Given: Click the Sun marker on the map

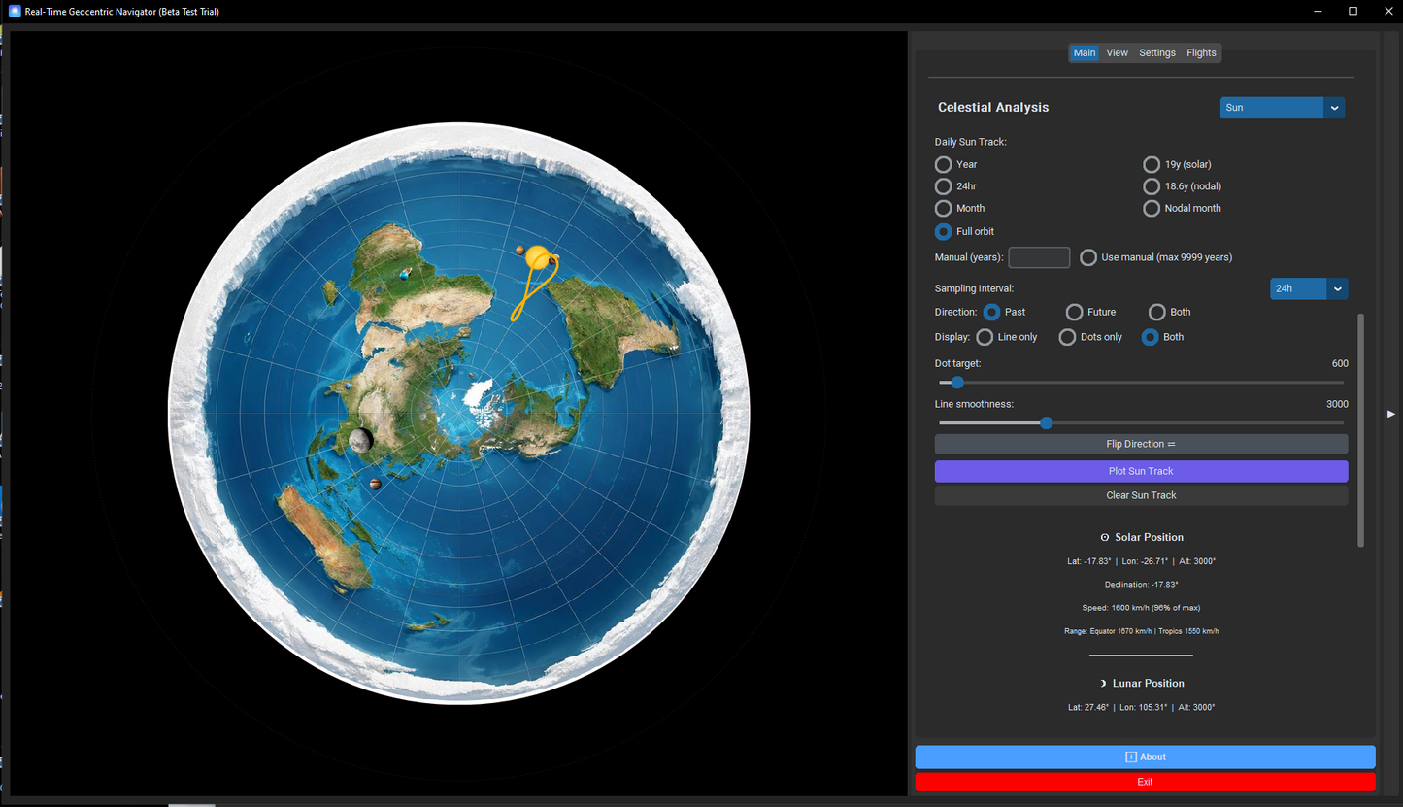Looking at the screenshot, I should tap(536, 258).
